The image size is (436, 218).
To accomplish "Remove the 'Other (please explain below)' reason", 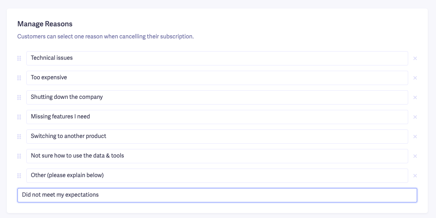I will [x=415, y=176].
